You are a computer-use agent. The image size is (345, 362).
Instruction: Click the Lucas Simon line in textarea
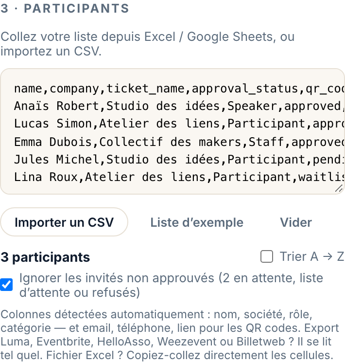[179, 124]
